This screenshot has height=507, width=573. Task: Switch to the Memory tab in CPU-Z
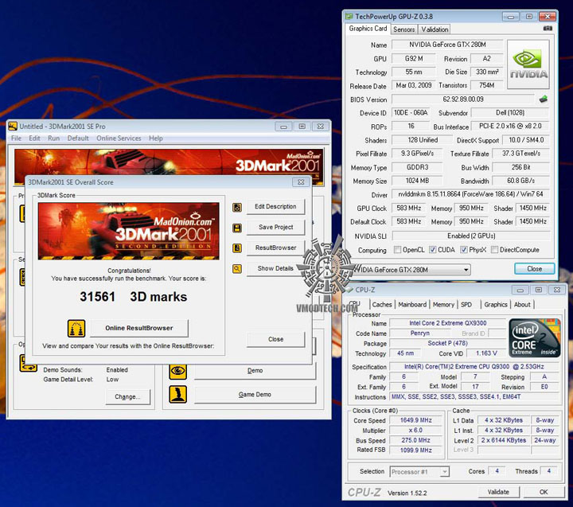[x=443, y=305]
